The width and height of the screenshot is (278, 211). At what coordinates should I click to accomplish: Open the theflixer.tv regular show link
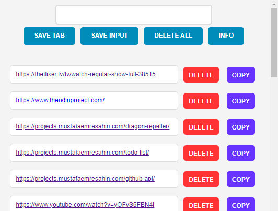(x=86, y=74)
